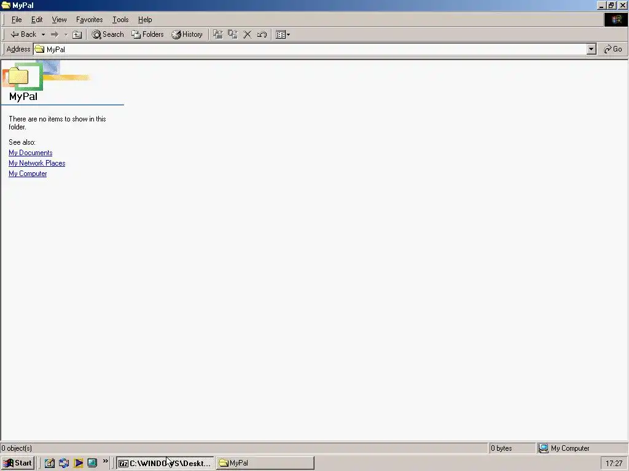
Task: Open the Tools menu
Action: (120, 20)
